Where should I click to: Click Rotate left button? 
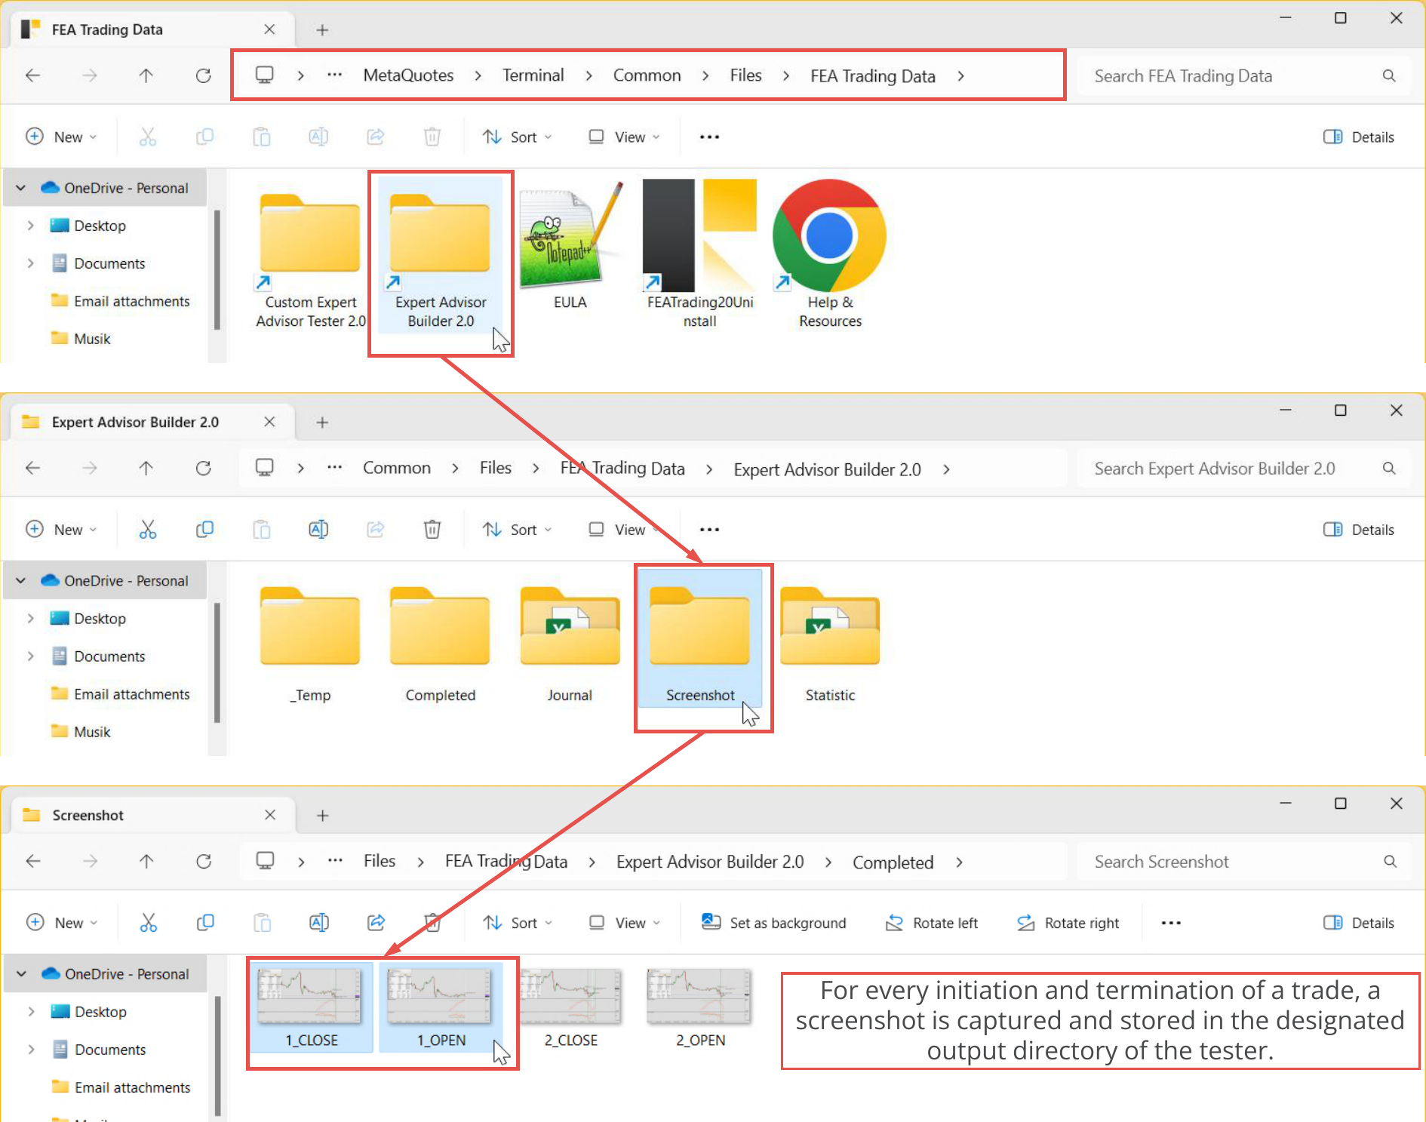[x=932, y=923]
